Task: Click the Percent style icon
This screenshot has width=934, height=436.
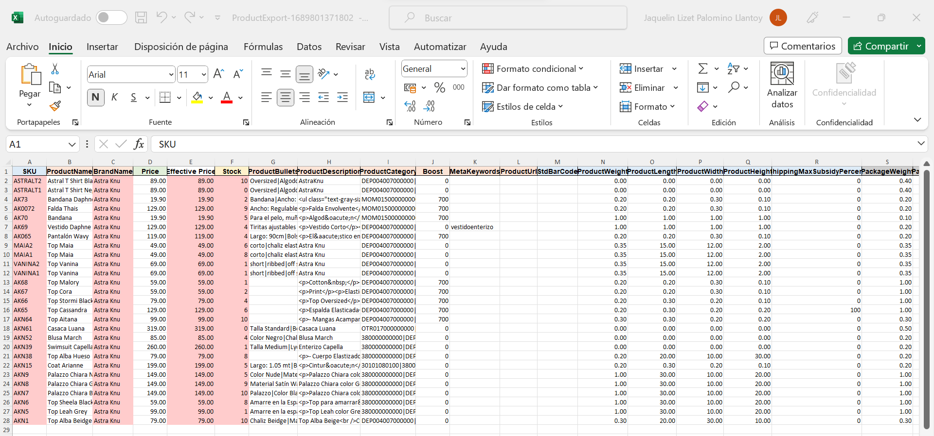Action: [x=440, y=87]
